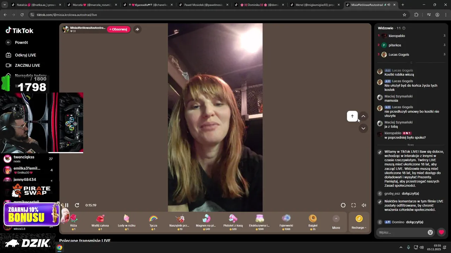The height and width of the screenshot is (253, 451).
Task: Open the player settings gear icon
Action: pos(343,205)
